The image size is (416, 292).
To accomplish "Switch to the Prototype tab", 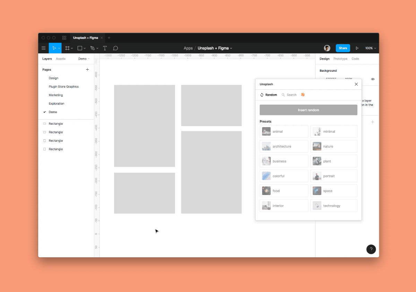I will tap(340, 59).
